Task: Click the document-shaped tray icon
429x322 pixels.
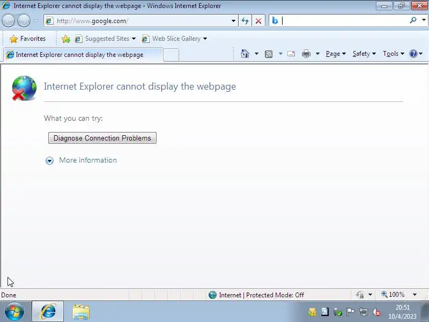Action: [325, 312]
